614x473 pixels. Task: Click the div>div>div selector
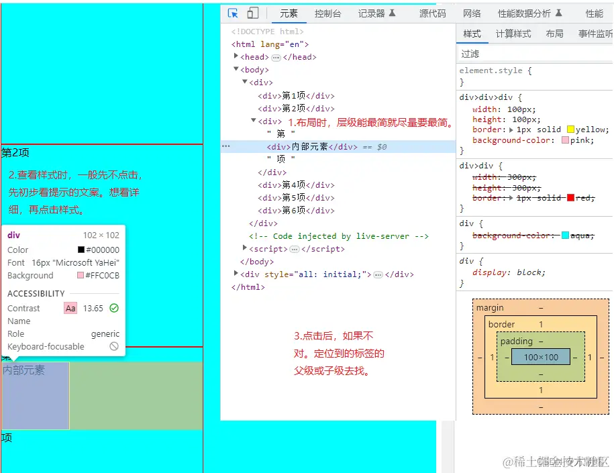tap(486, 97)
